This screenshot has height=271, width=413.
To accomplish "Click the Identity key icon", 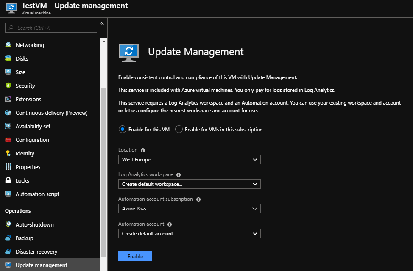I will [x=8, y=153].
